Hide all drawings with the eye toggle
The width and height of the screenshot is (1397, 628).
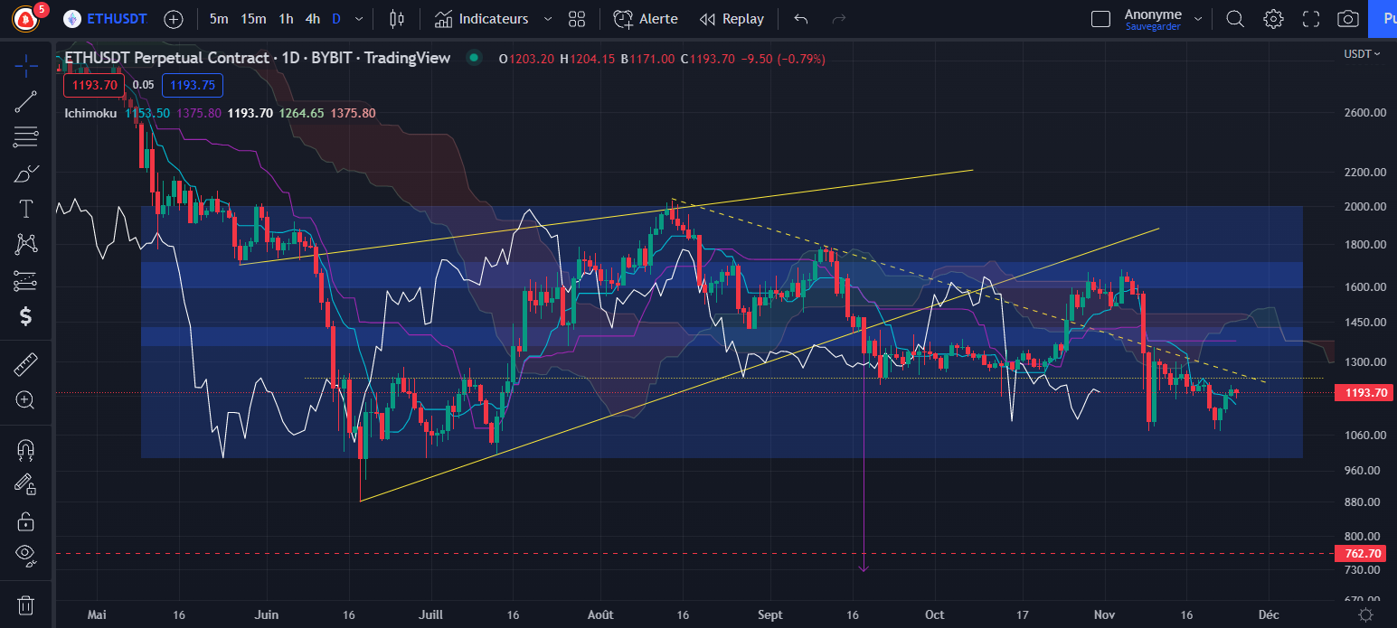25,554
